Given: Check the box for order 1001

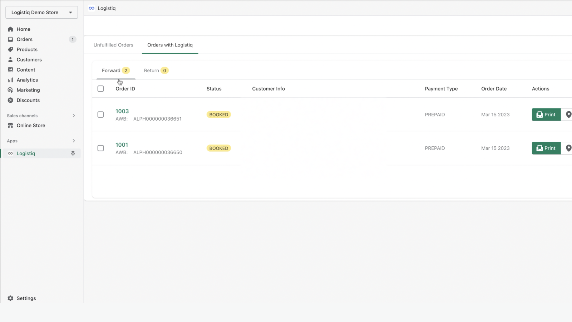Looking at the screenshot, I should point(101,148).
